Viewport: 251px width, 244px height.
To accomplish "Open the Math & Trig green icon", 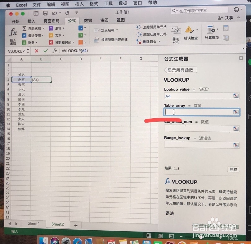I will [81, 35].
